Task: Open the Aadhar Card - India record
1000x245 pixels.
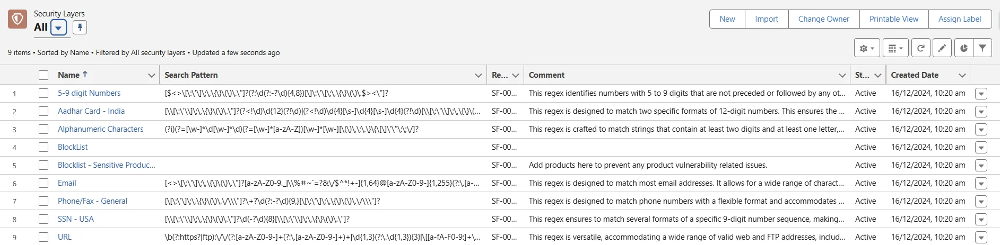Action: [x=91, y=111]
